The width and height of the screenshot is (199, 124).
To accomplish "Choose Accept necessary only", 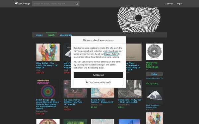I will click(99, 82).
